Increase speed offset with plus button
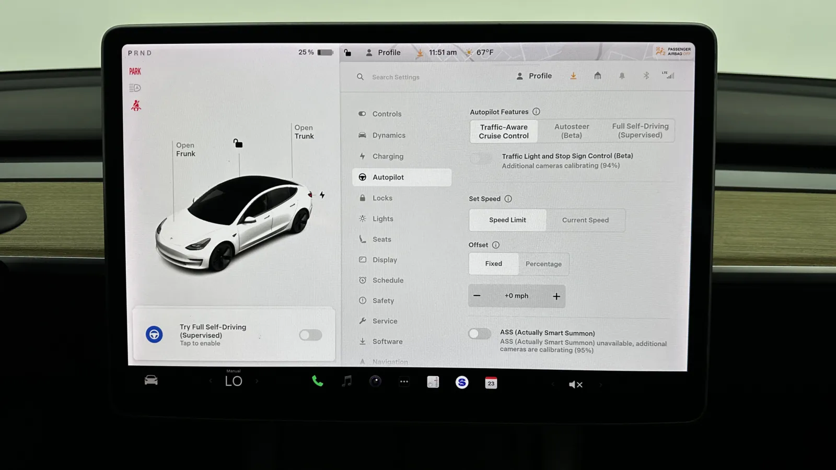Image resolution: width=836 pixels, height=470 pixels. point(556,296)
